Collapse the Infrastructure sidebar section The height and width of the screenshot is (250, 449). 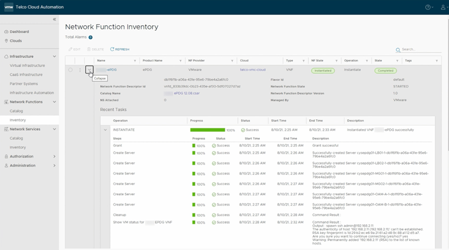[x=54, y=56]
